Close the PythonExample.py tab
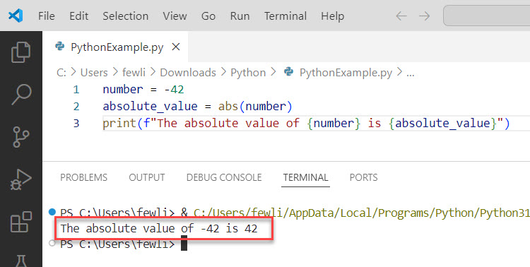This screenshot has width=530, height=267. pyautogui.click(x=176, y=47)
